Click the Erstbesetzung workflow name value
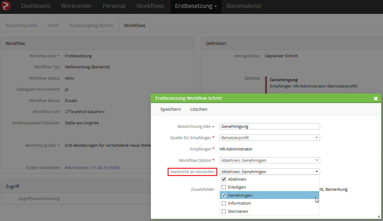383x221 pixels. pyautogui.click(x=78, y=56)
